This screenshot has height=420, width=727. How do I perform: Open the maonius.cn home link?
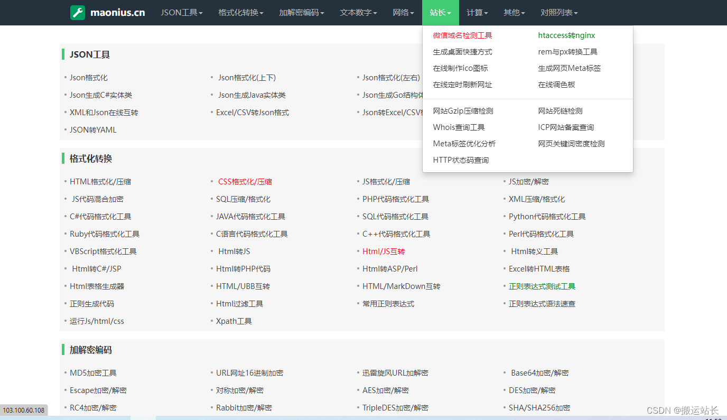click(117, 13)
